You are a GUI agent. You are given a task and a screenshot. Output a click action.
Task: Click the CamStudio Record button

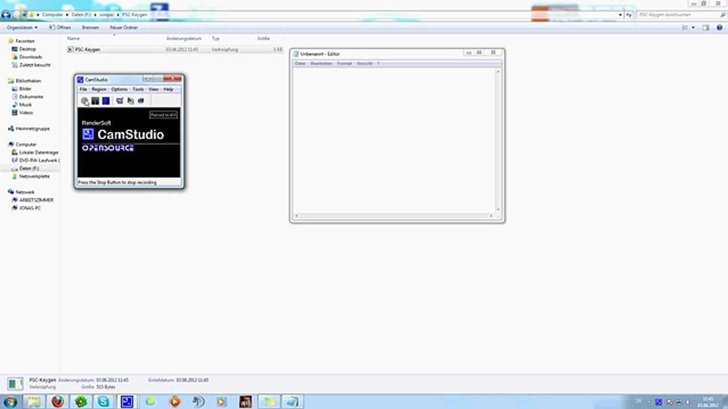(x=85, y=101)
